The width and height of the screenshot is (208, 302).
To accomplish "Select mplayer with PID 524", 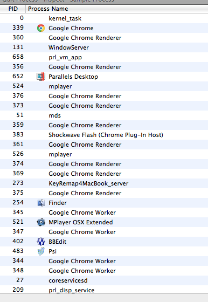I will tap(104, 86).
